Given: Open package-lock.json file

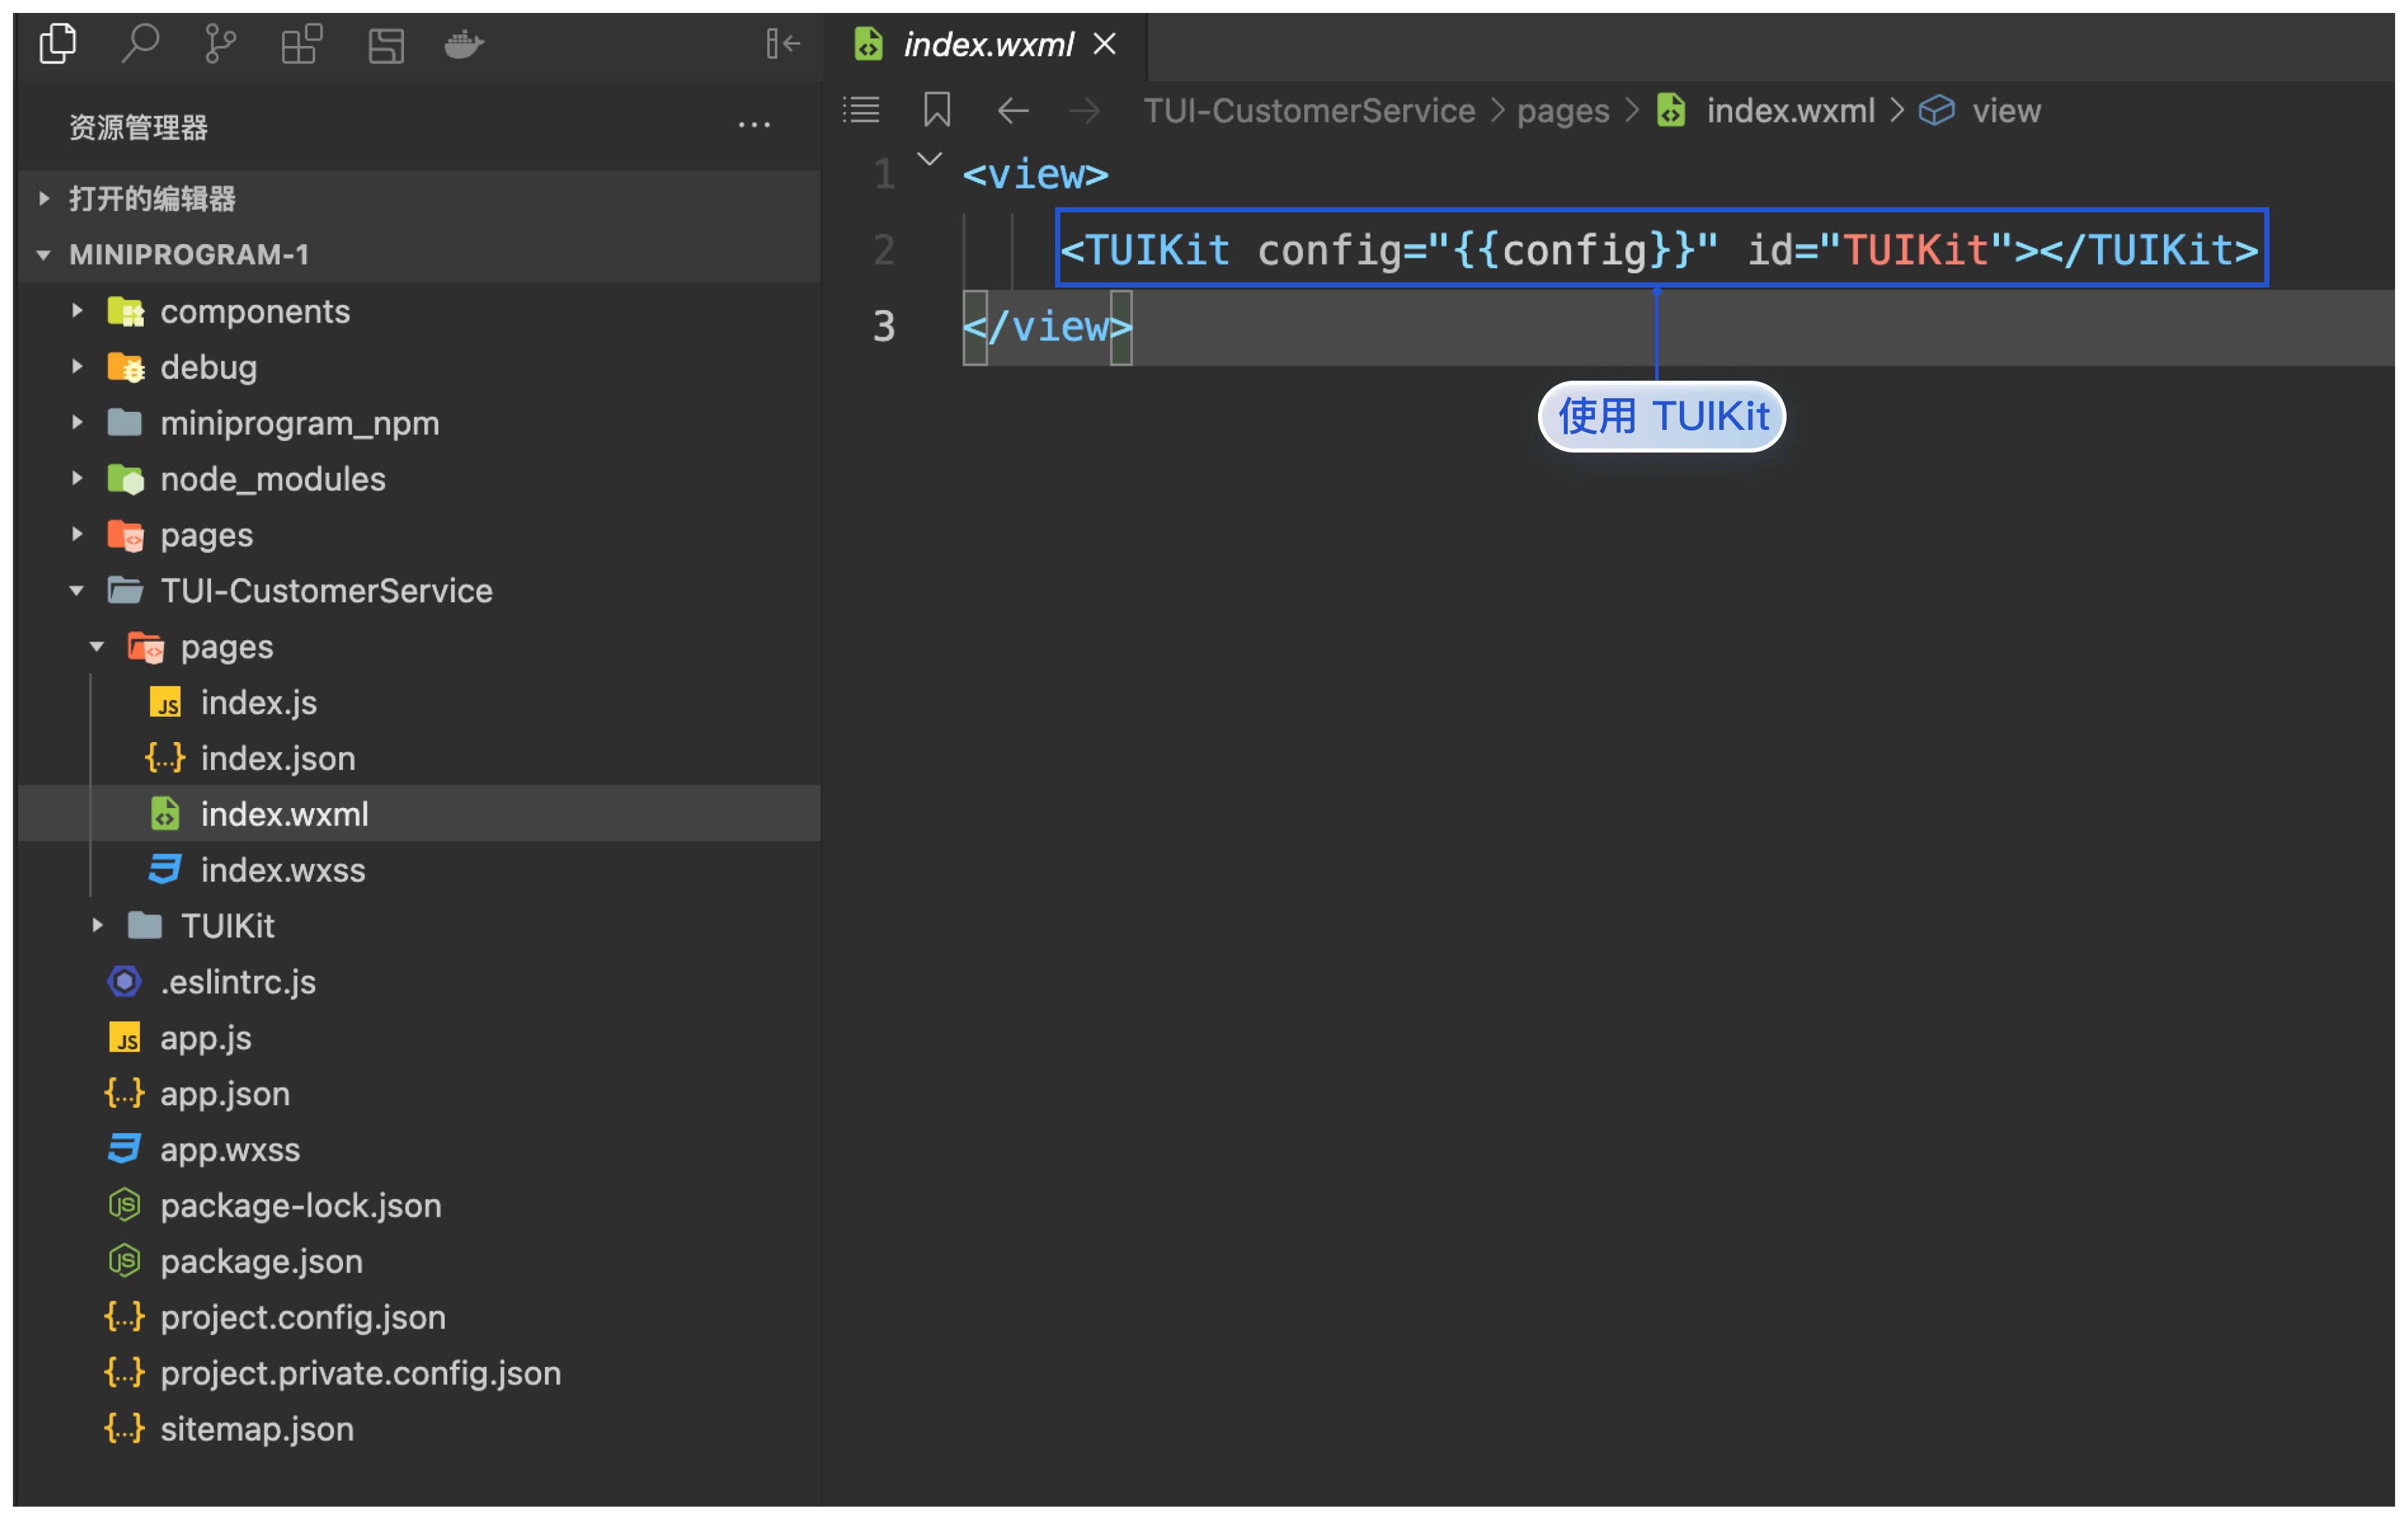Looking at the screenshot, I should [419, 1206].
